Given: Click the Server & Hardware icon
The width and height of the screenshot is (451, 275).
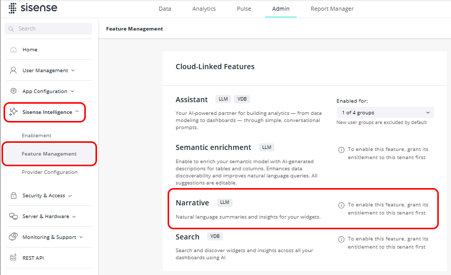Looking at the screenshot, I should coord(14,216).
